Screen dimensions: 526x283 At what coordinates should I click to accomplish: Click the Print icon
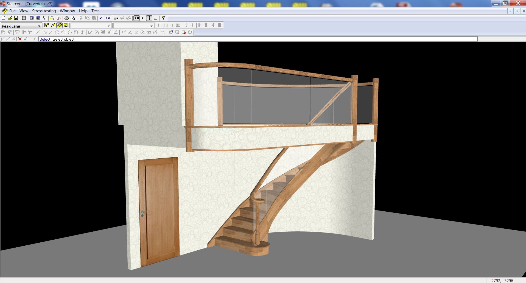66,18
